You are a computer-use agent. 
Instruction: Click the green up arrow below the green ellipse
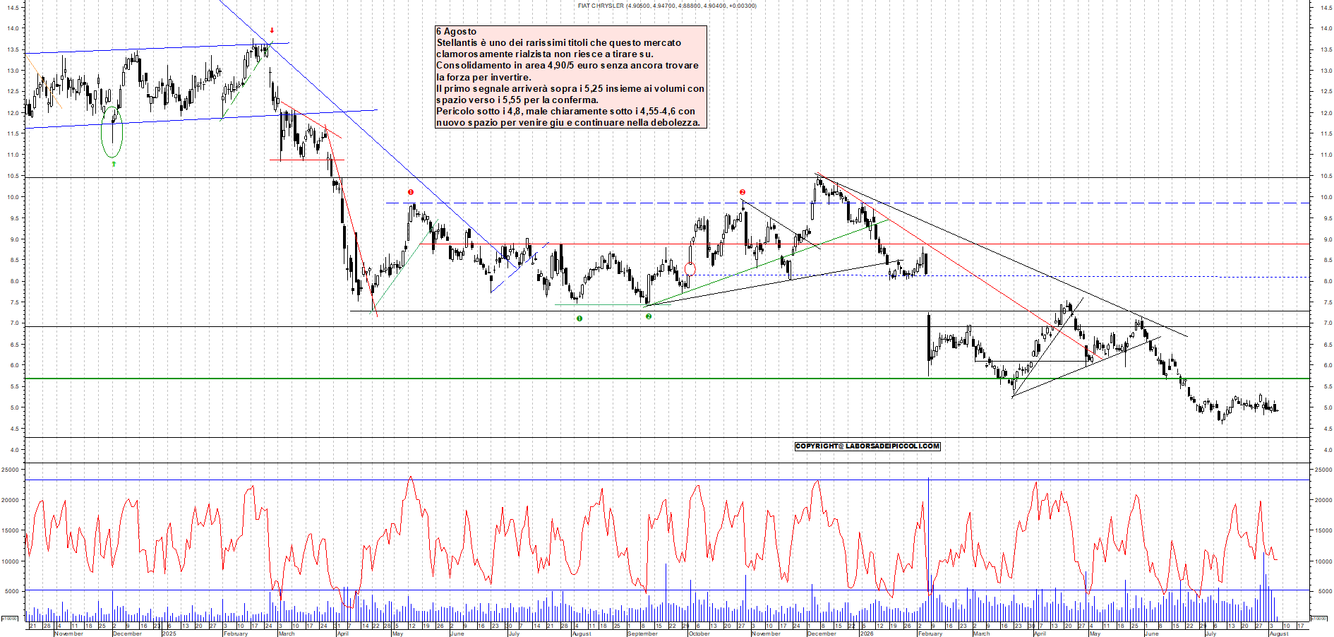point(114,164)
